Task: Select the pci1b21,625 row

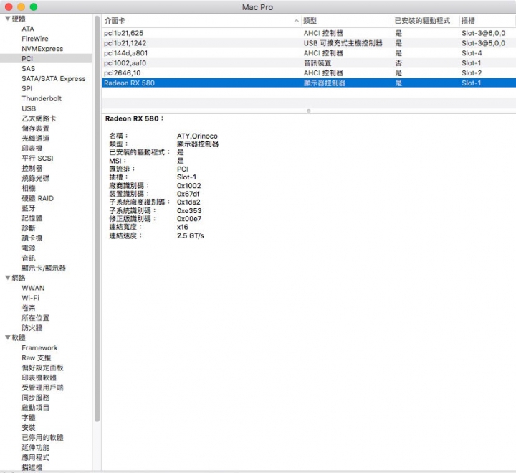Action: pyautogui.click(x=309, y=33)
